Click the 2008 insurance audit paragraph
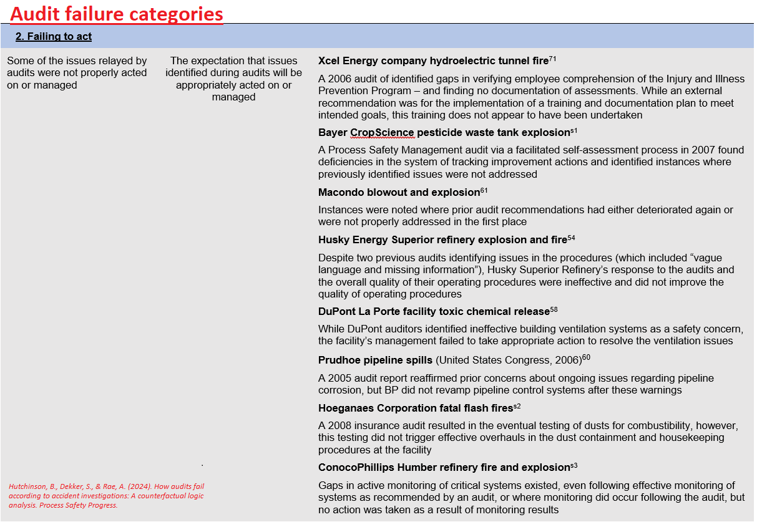Screen dimensions: 757x522 pos(528,438)
